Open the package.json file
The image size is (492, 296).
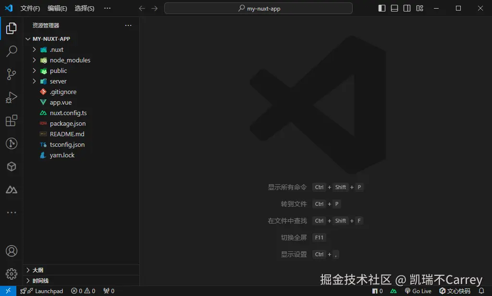click(x=81, y=123)
